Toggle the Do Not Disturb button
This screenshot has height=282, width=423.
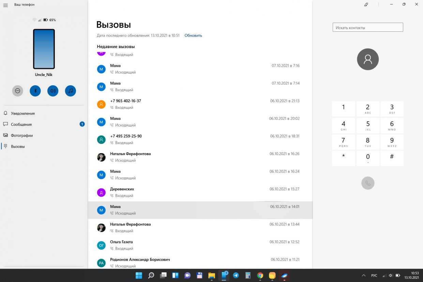pyautogui.click(x=18, y=91)
